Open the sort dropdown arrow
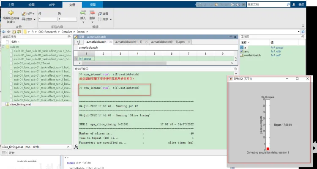This screenshot has height=169, width=317. pyautogui.click(x=111, y=19)
